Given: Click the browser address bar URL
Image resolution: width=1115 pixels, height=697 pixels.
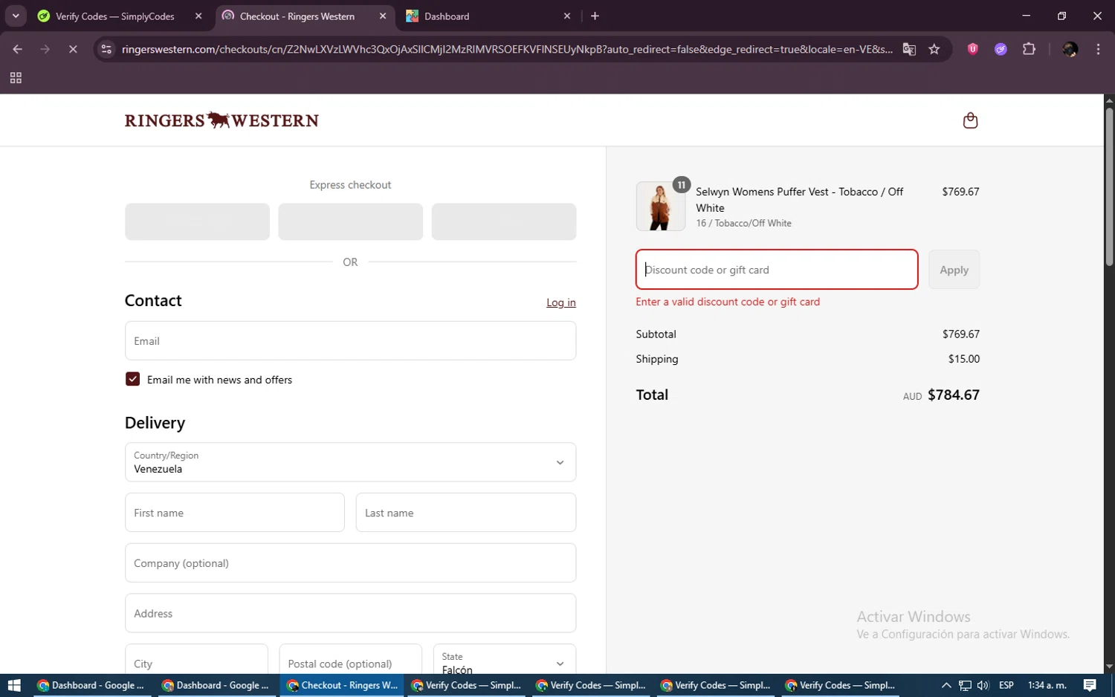Looking at the screenshot, I should pyautogui.click(x=507, y=49).
